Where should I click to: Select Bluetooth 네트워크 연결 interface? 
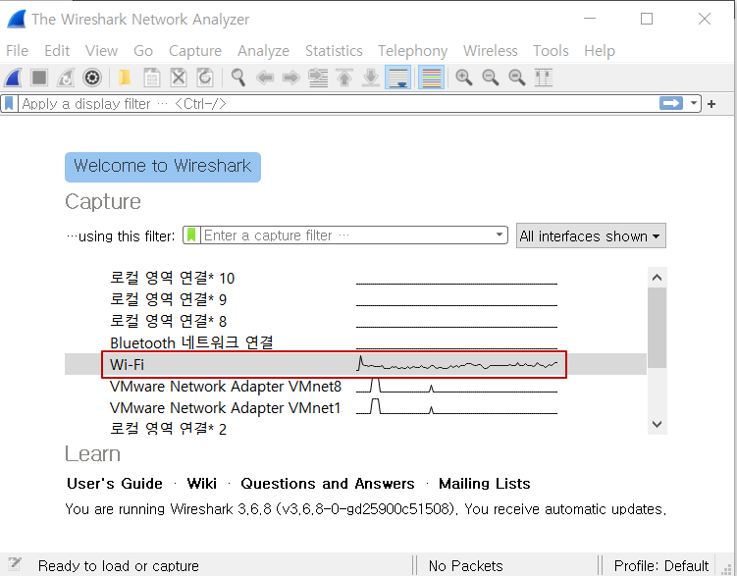pos(355,342)
